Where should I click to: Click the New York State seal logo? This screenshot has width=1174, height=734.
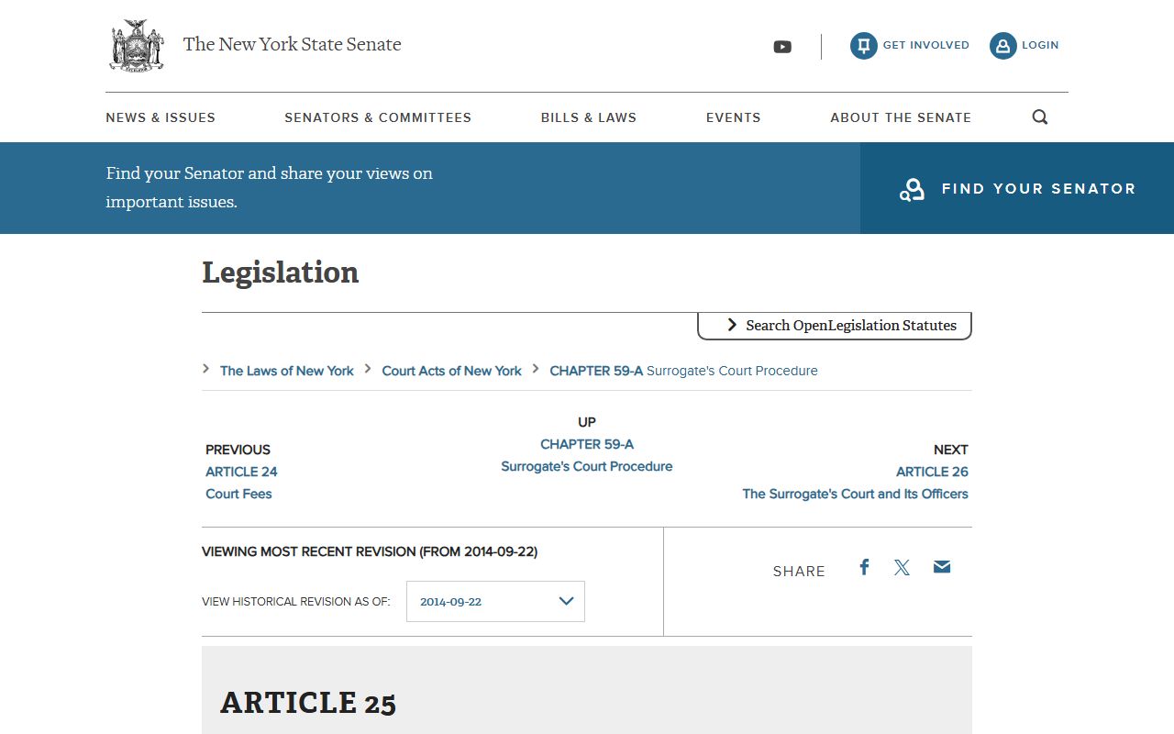tap(137, 45)
